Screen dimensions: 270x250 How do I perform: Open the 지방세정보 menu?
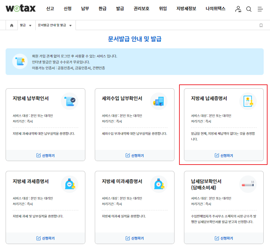(186, 8)
